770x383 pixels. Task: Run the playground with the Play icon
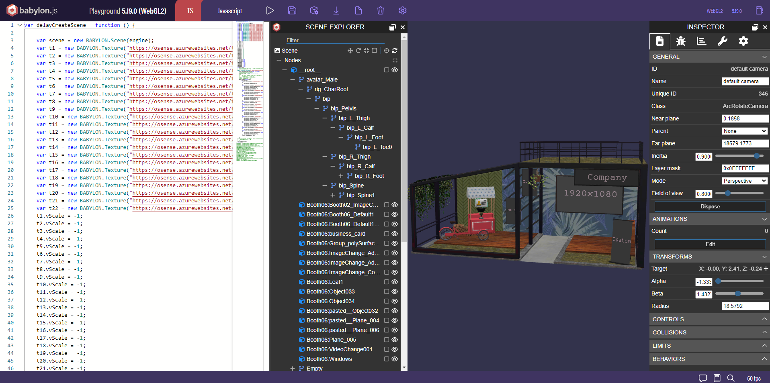pos(270,11)
